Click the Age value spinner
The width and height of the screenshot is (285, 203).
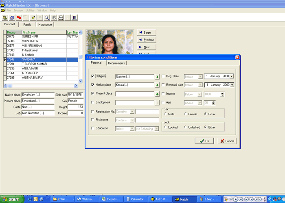[x=214, y=103]
